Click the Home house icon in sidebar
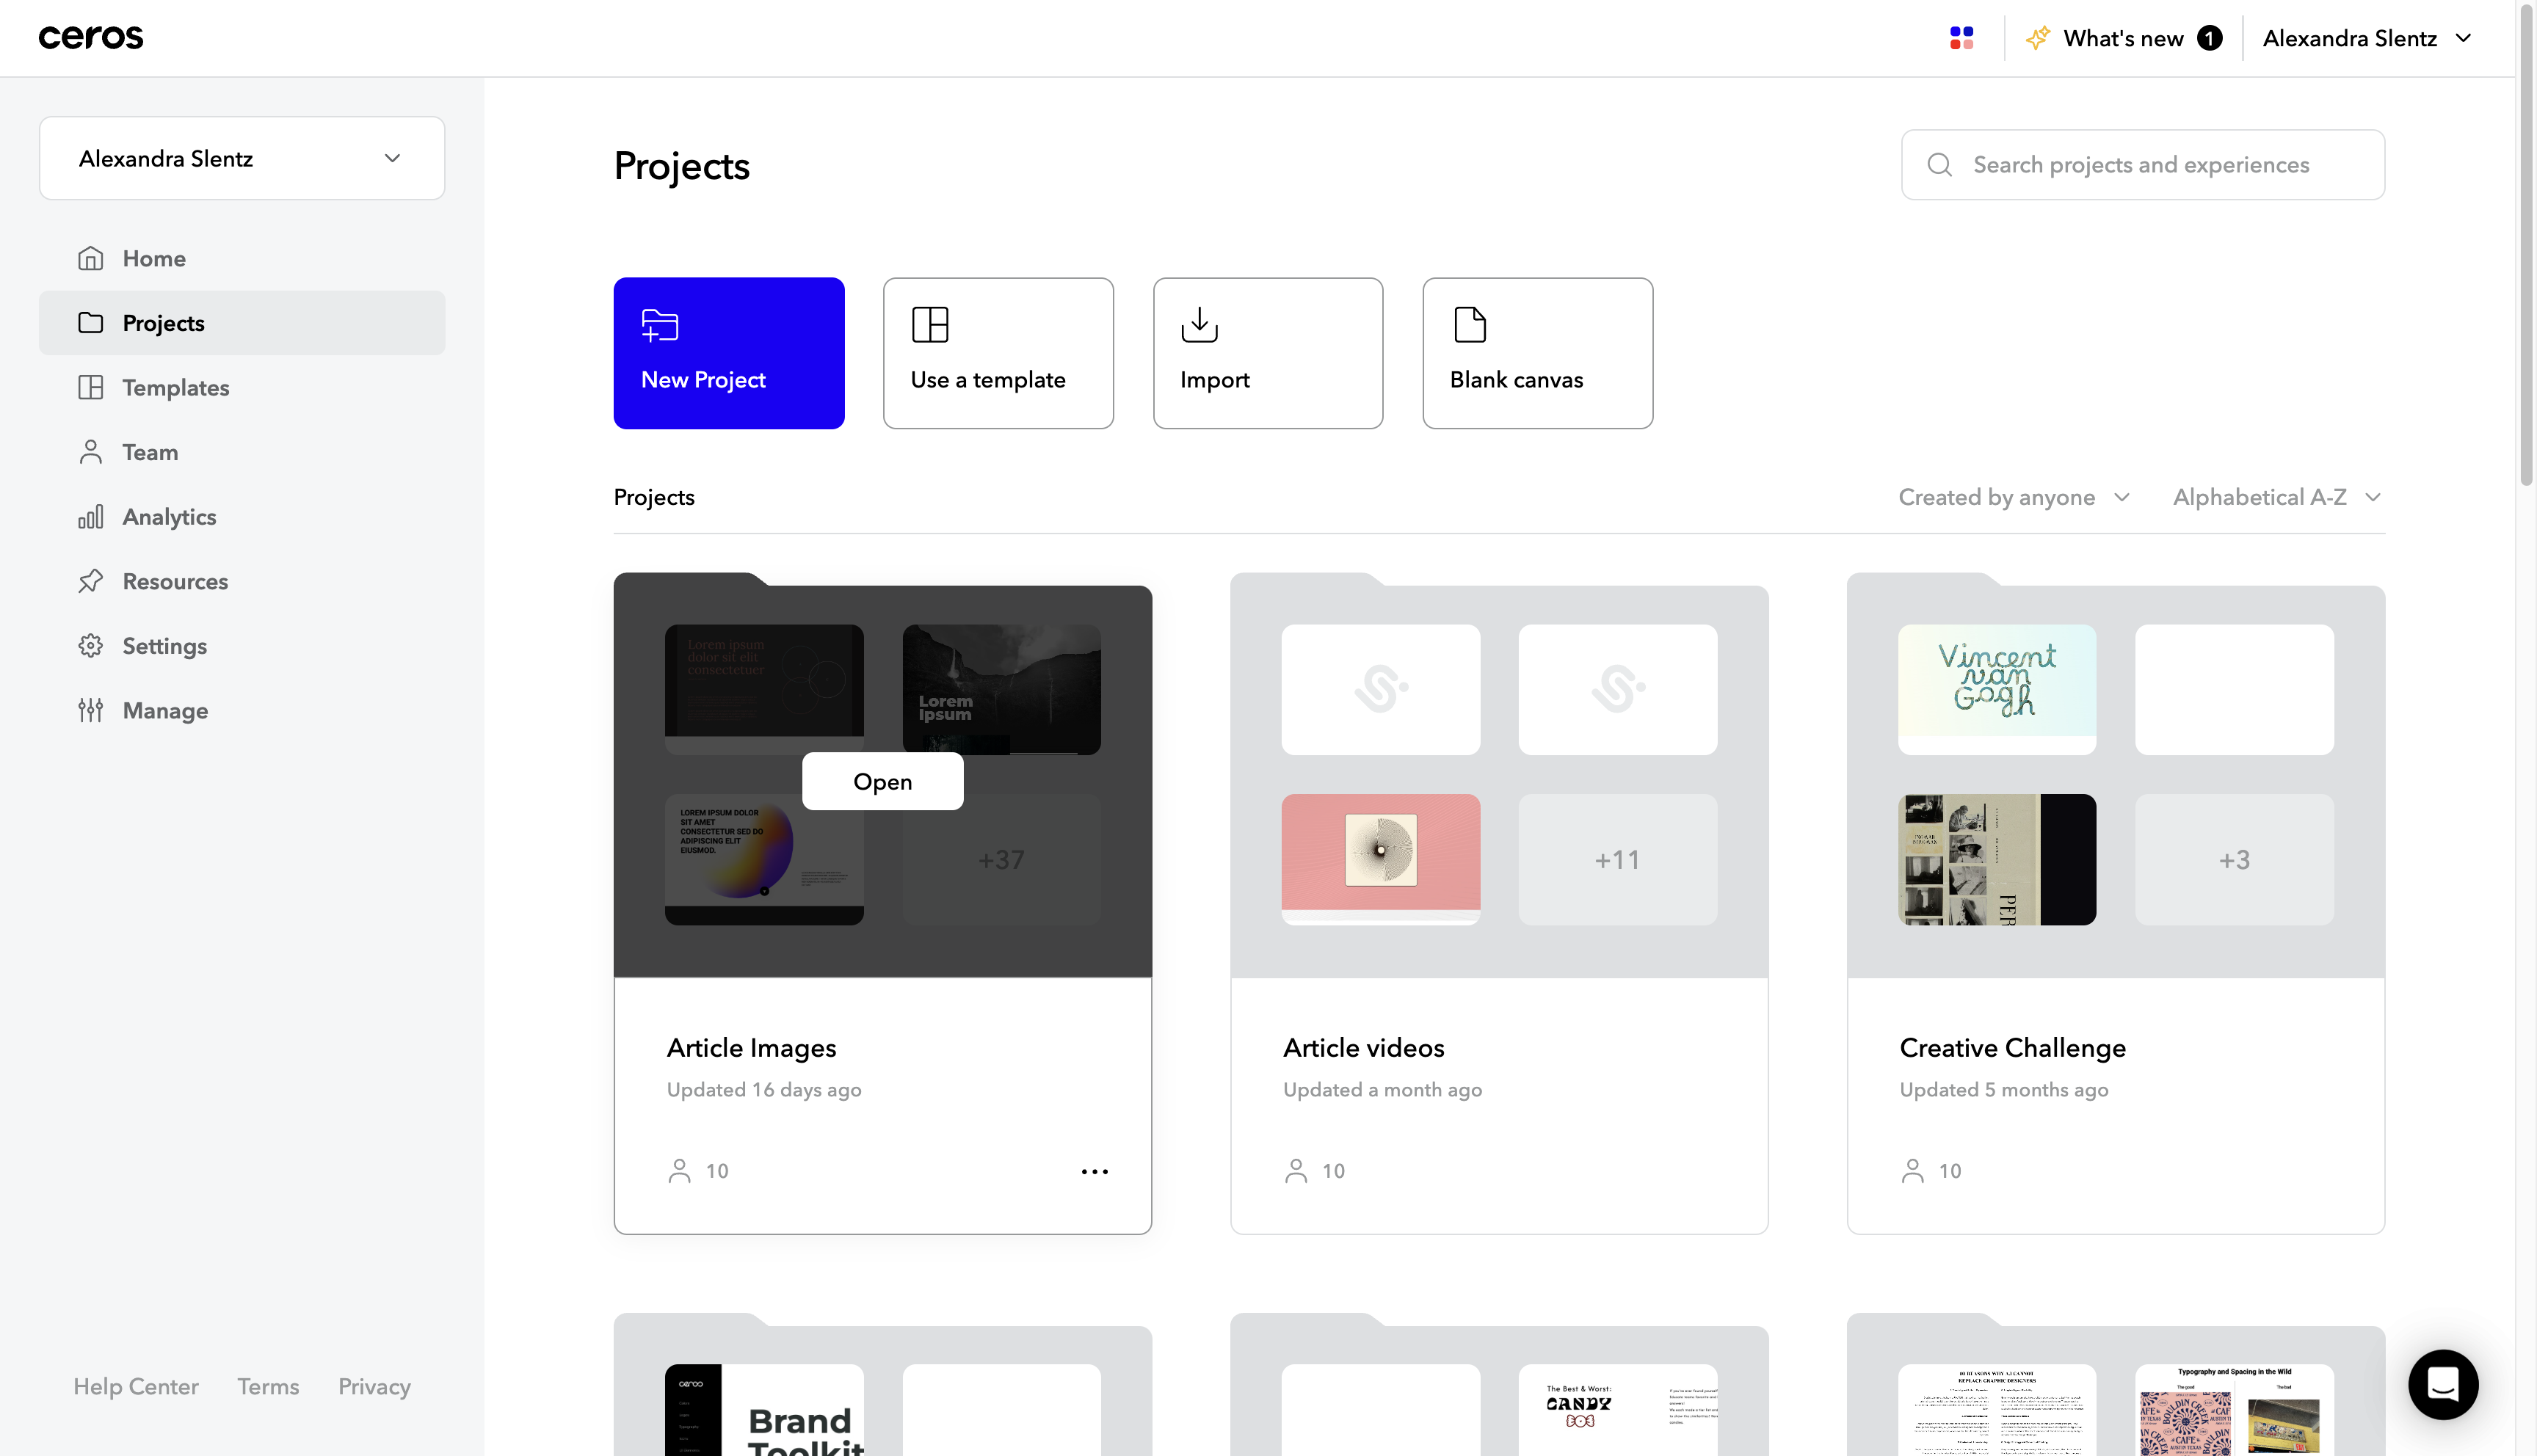2537x1456 pixels. click(91, 258)
